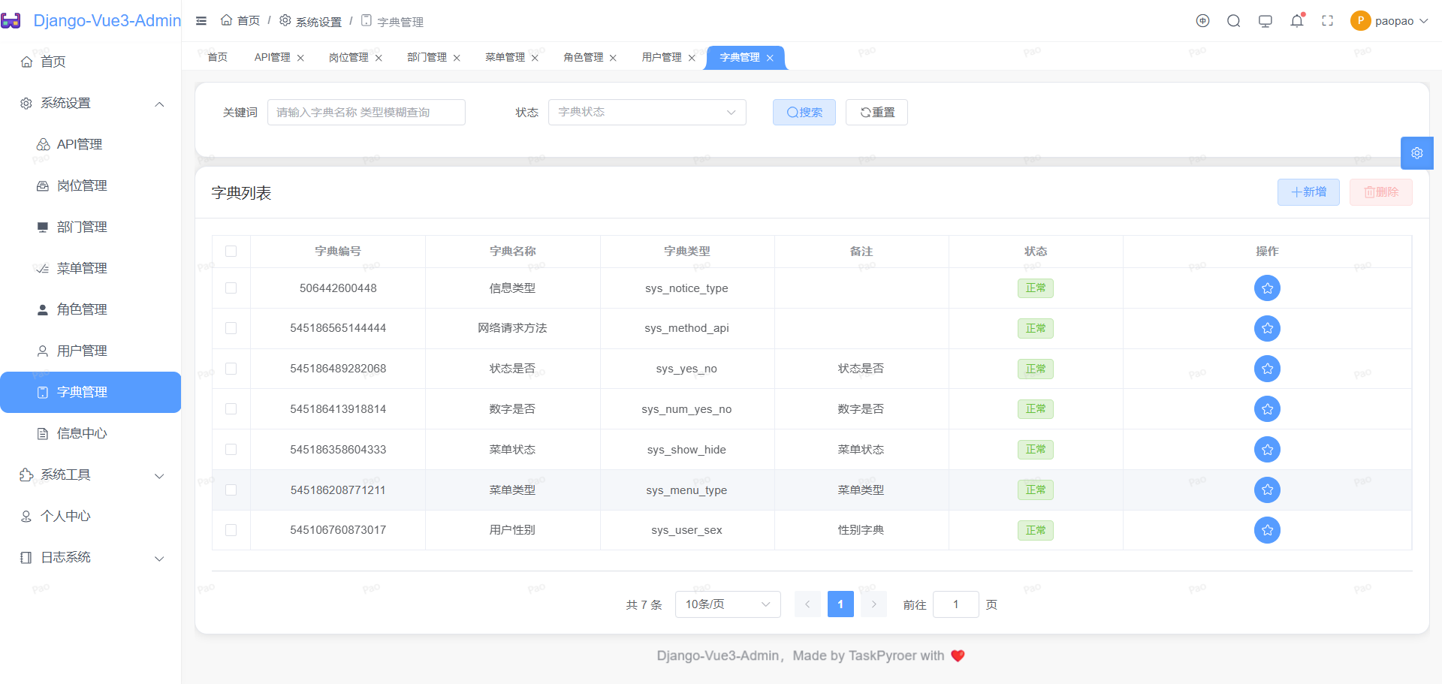Screen dimensions: 1442x684
Task: Toggle the select-all checkbox in table header
Action: pyautogui.click(x=231, y=252)
